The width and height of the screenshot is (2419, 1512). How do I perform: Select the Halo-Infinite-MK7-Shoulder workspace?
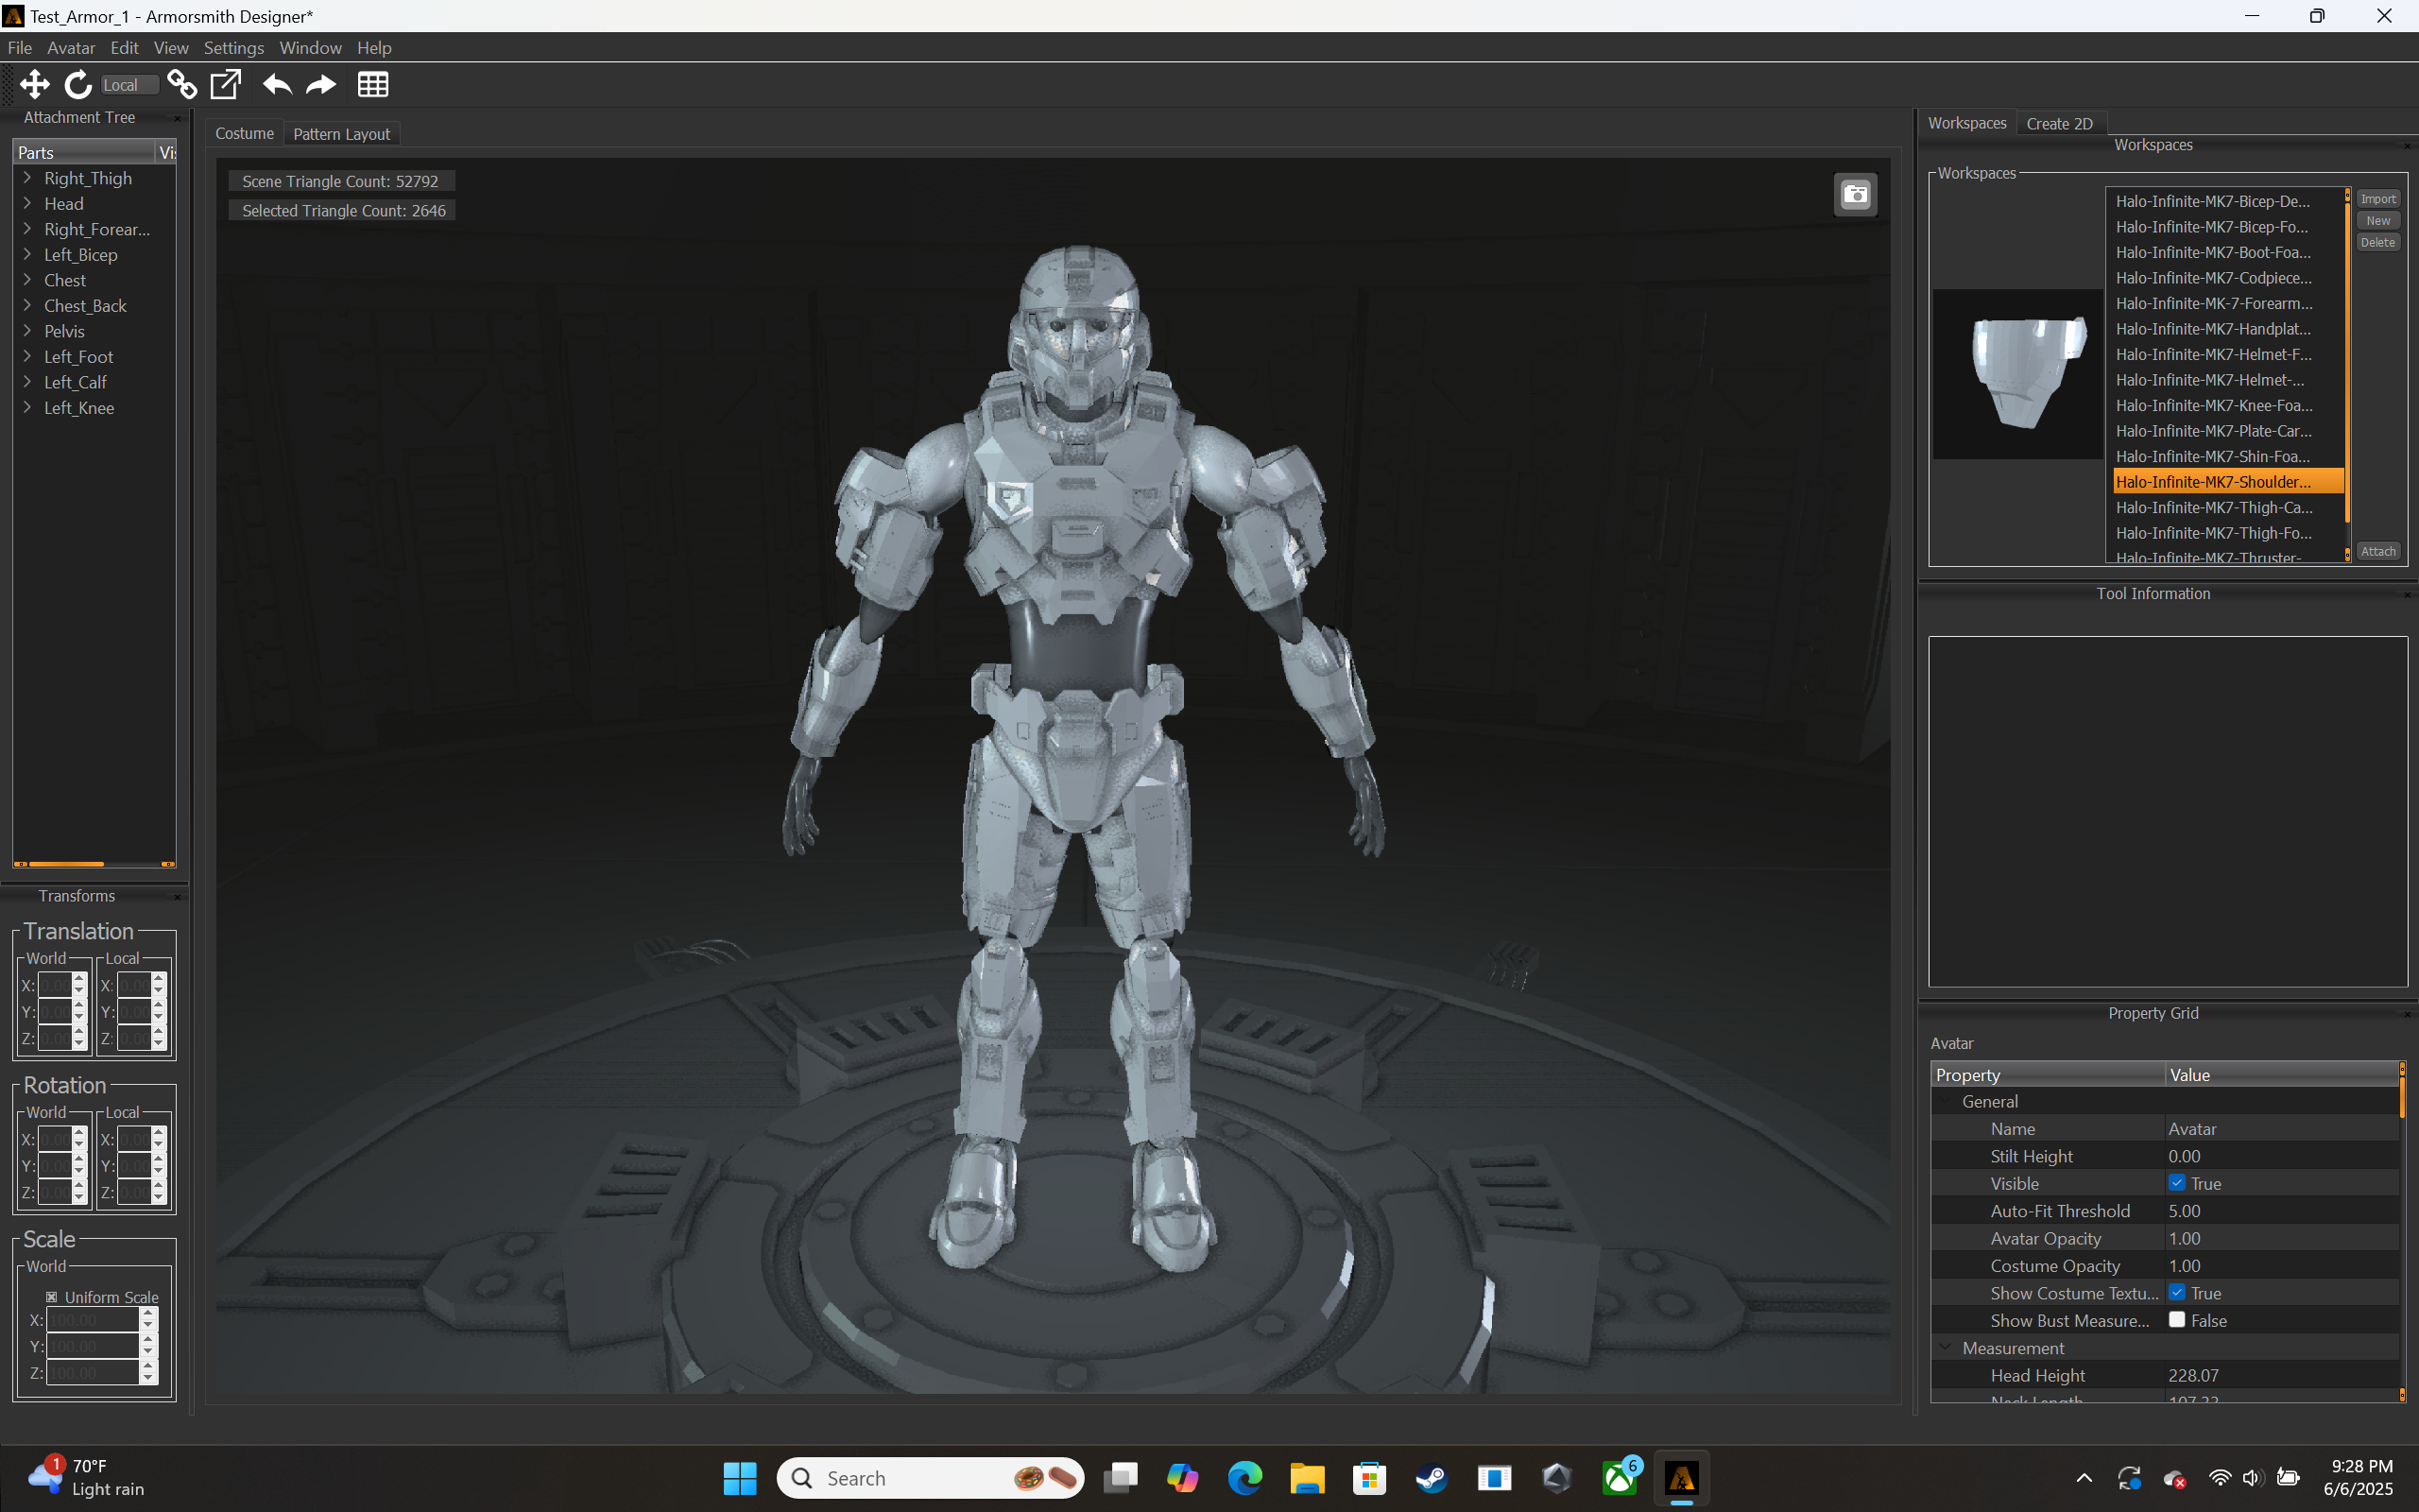[2227, 482]
